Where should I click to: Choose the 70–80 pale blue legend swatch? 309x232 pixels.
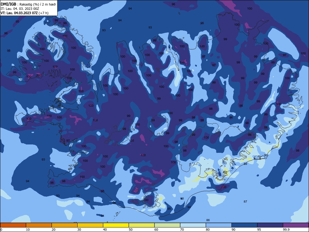point(193,225)
